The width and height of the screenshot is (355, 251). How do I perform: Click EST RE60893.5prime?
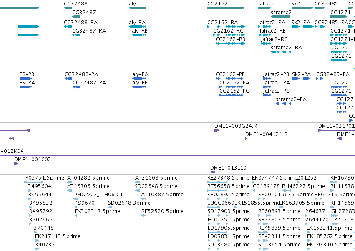(279, 212)
